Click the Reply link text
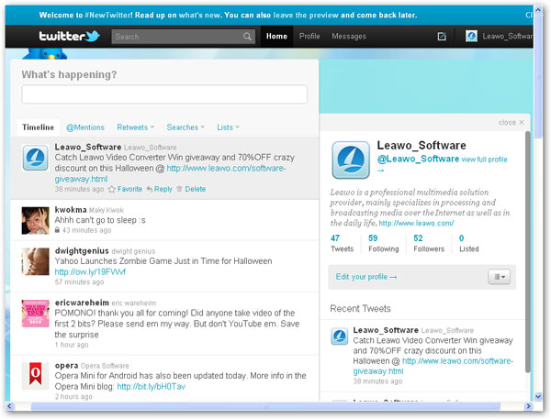The image size is (551, 419). (163, 189)
